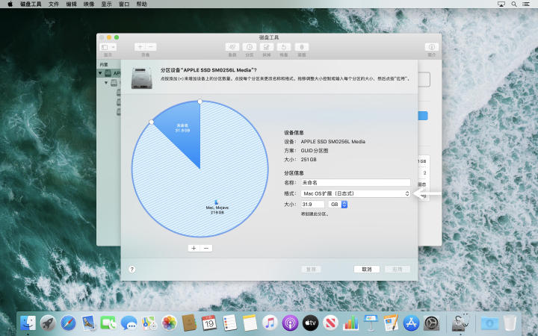Open help with the question mark button

pos(132,269)
